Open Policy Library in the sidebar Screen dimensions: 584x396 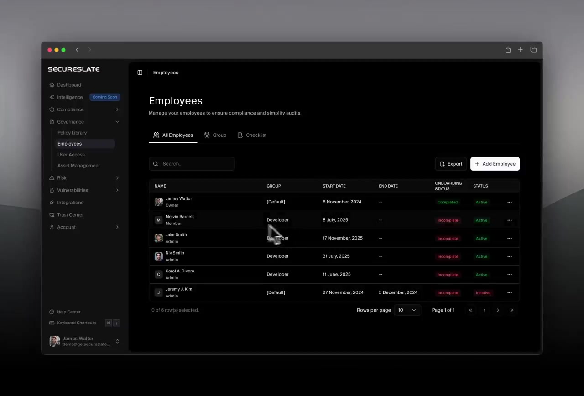coord(72,133)
